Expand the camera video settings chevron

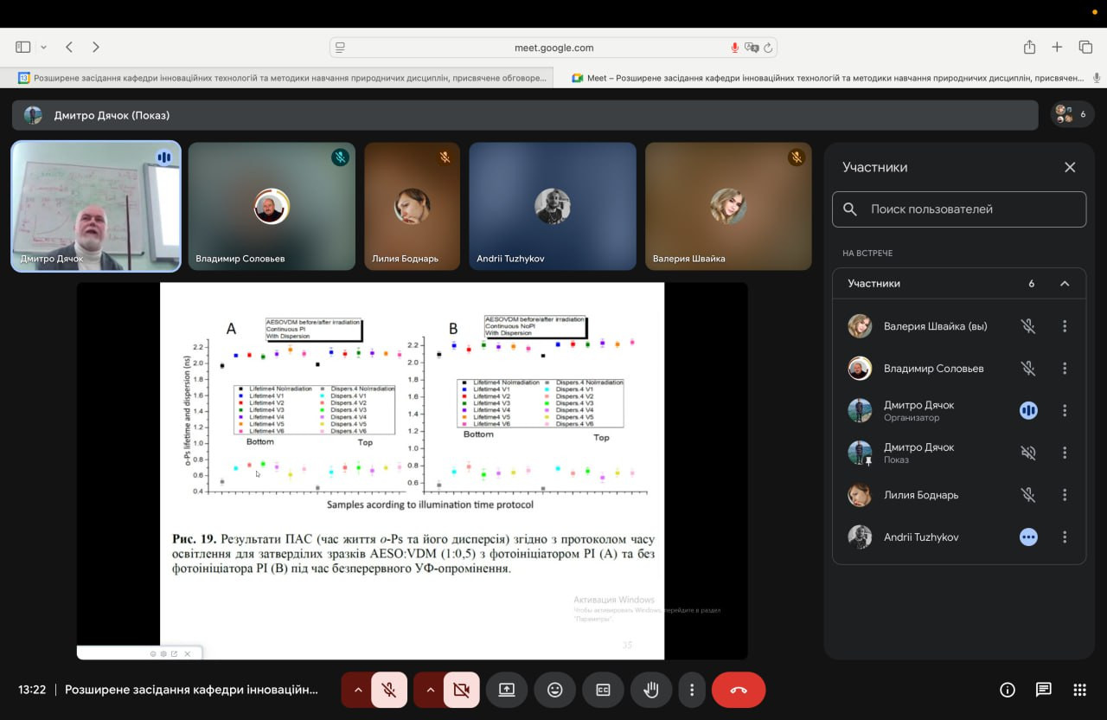[430, 690]
